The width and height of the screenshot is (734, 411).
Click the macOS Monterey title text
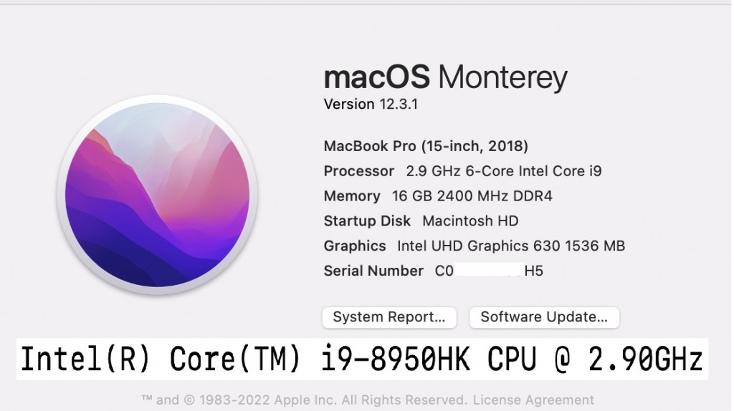point(445,77)
